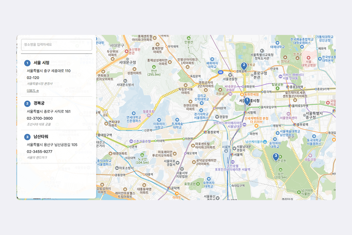Click the 노고산 mountain icon on map
Viewport: 352px width, 235px height.
point(142,155)
